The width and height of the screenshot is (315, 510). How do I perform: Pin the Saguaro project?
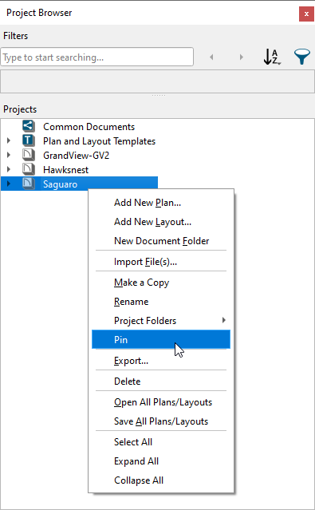(161, 339)
